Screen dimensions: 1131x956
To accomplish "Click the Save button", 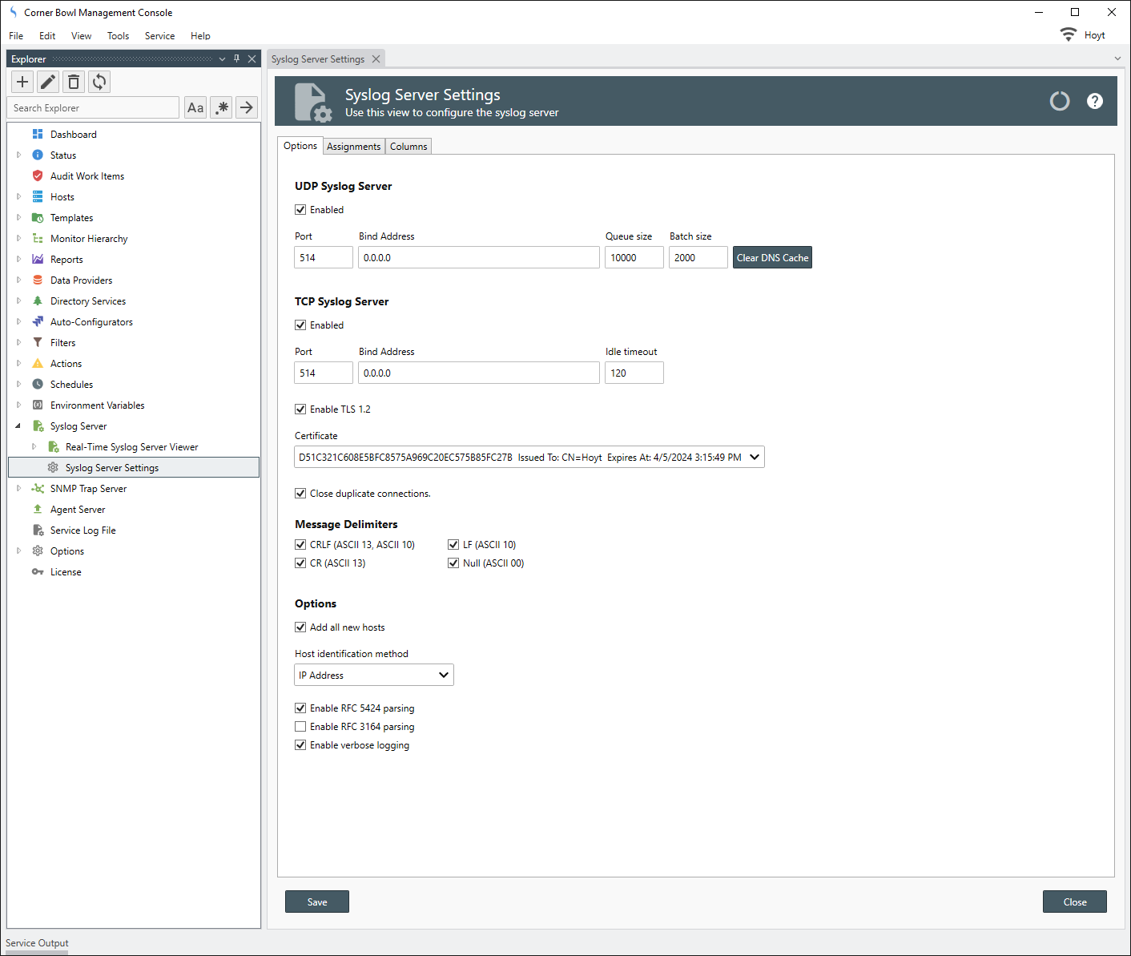I will point(317,902).
